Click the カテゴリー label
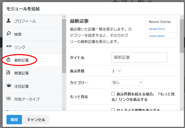The width and height of the screenshot is (185, 128). click(79, 82)
